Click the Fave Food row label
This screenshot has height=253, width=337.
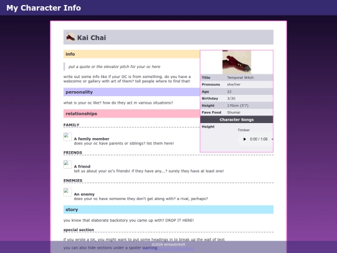[212, 112]
